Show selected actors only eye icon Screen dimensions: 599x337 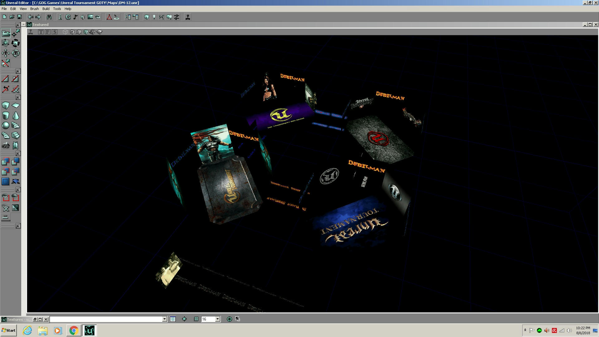point(6,198)
